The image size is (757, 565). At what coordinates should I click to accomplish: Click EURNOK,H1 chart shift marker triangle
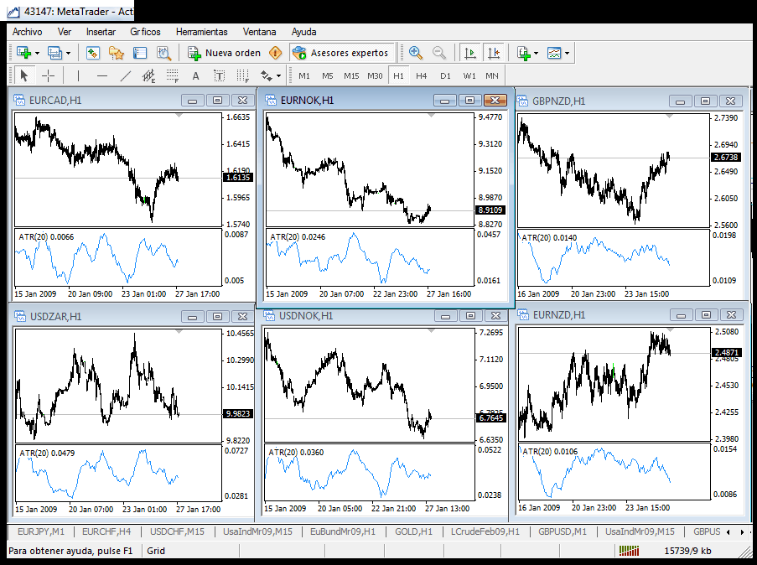click(431, 116)
